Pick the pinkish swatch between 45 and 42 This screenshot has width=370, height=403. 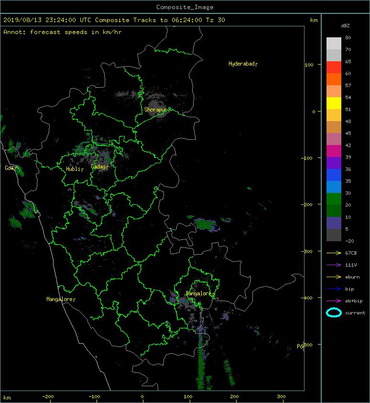click(x=334, y=139)
